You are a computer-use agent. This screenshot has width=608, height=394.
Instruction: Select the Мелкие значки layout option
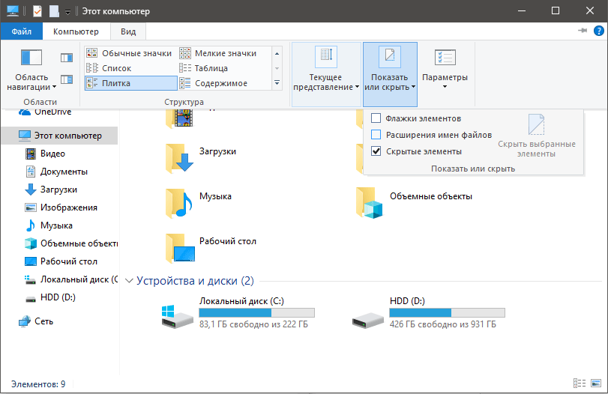click(x=224, y=53)
